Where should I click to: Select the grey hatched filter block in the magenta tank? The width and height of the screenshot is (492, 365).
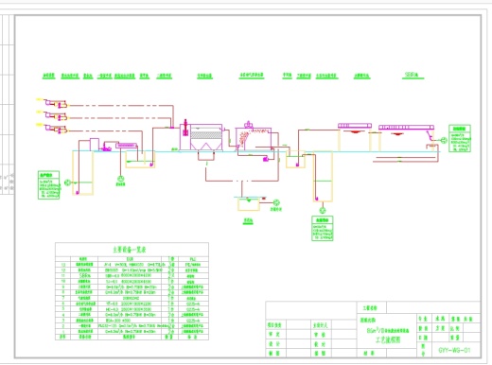click(206, 135)
